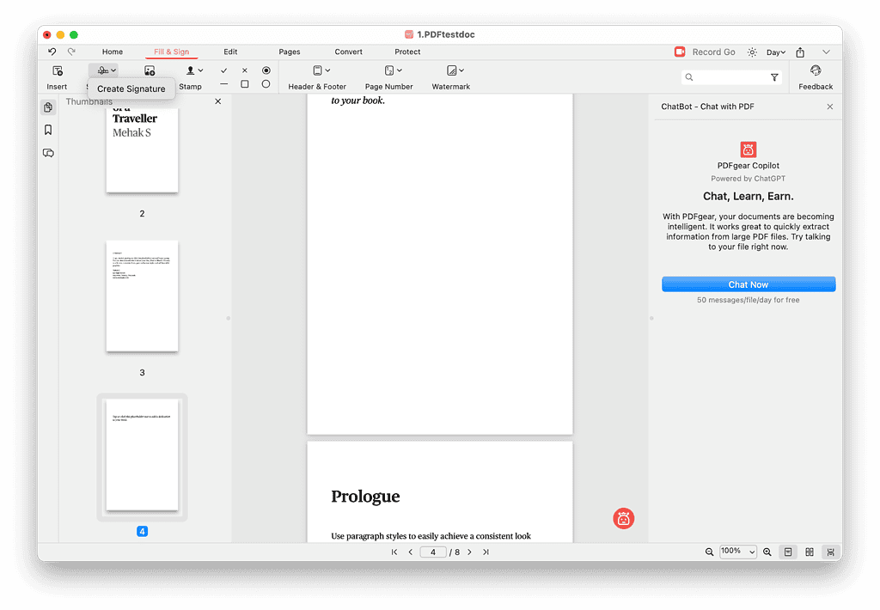Viewport: 880px width, 610px height.
Task: Select the page 3 thumbnail
Action: pyautogui.click(x=142, y=296)
